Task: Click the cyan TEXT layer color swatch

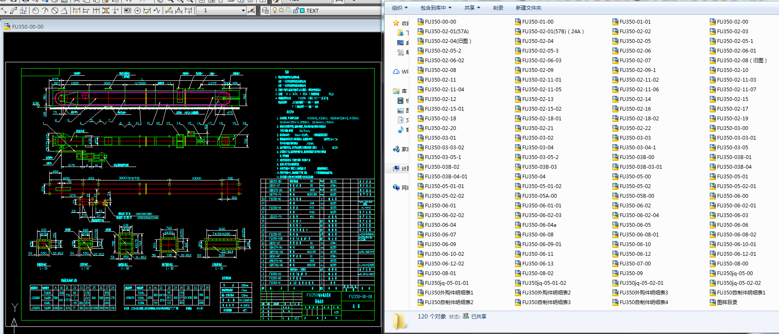Action: click(x=302, y=11)
